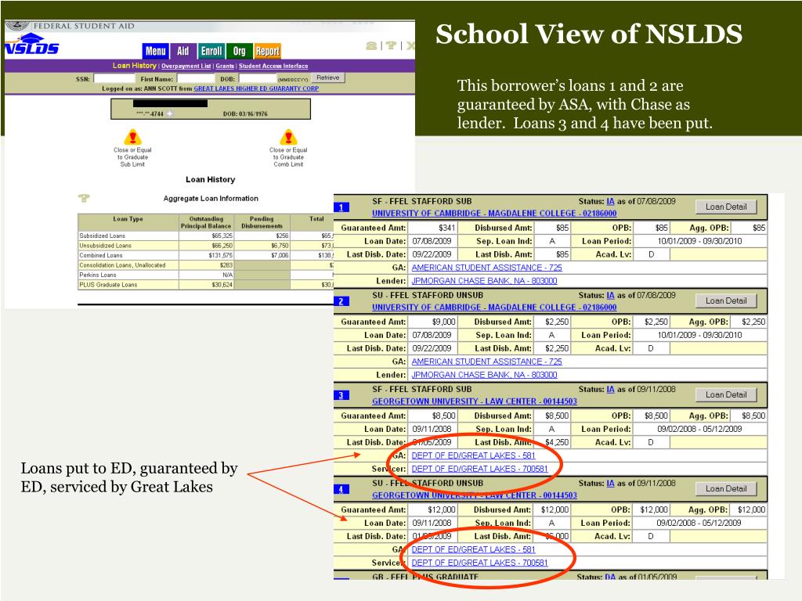
Task: Click IA status link for loan 4
Action: click(x=610, y=484)
